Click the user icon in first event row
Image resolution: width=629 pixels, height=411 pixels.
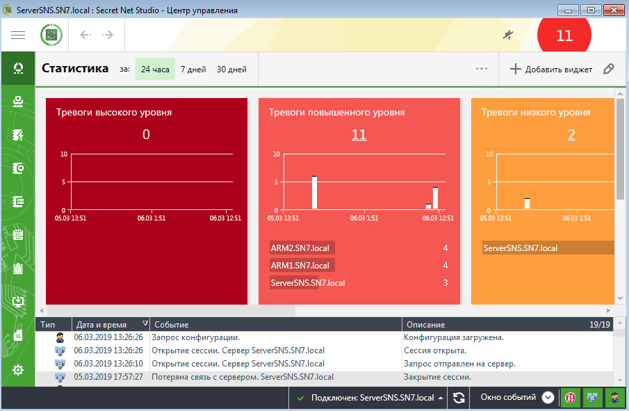pos(60,337)
